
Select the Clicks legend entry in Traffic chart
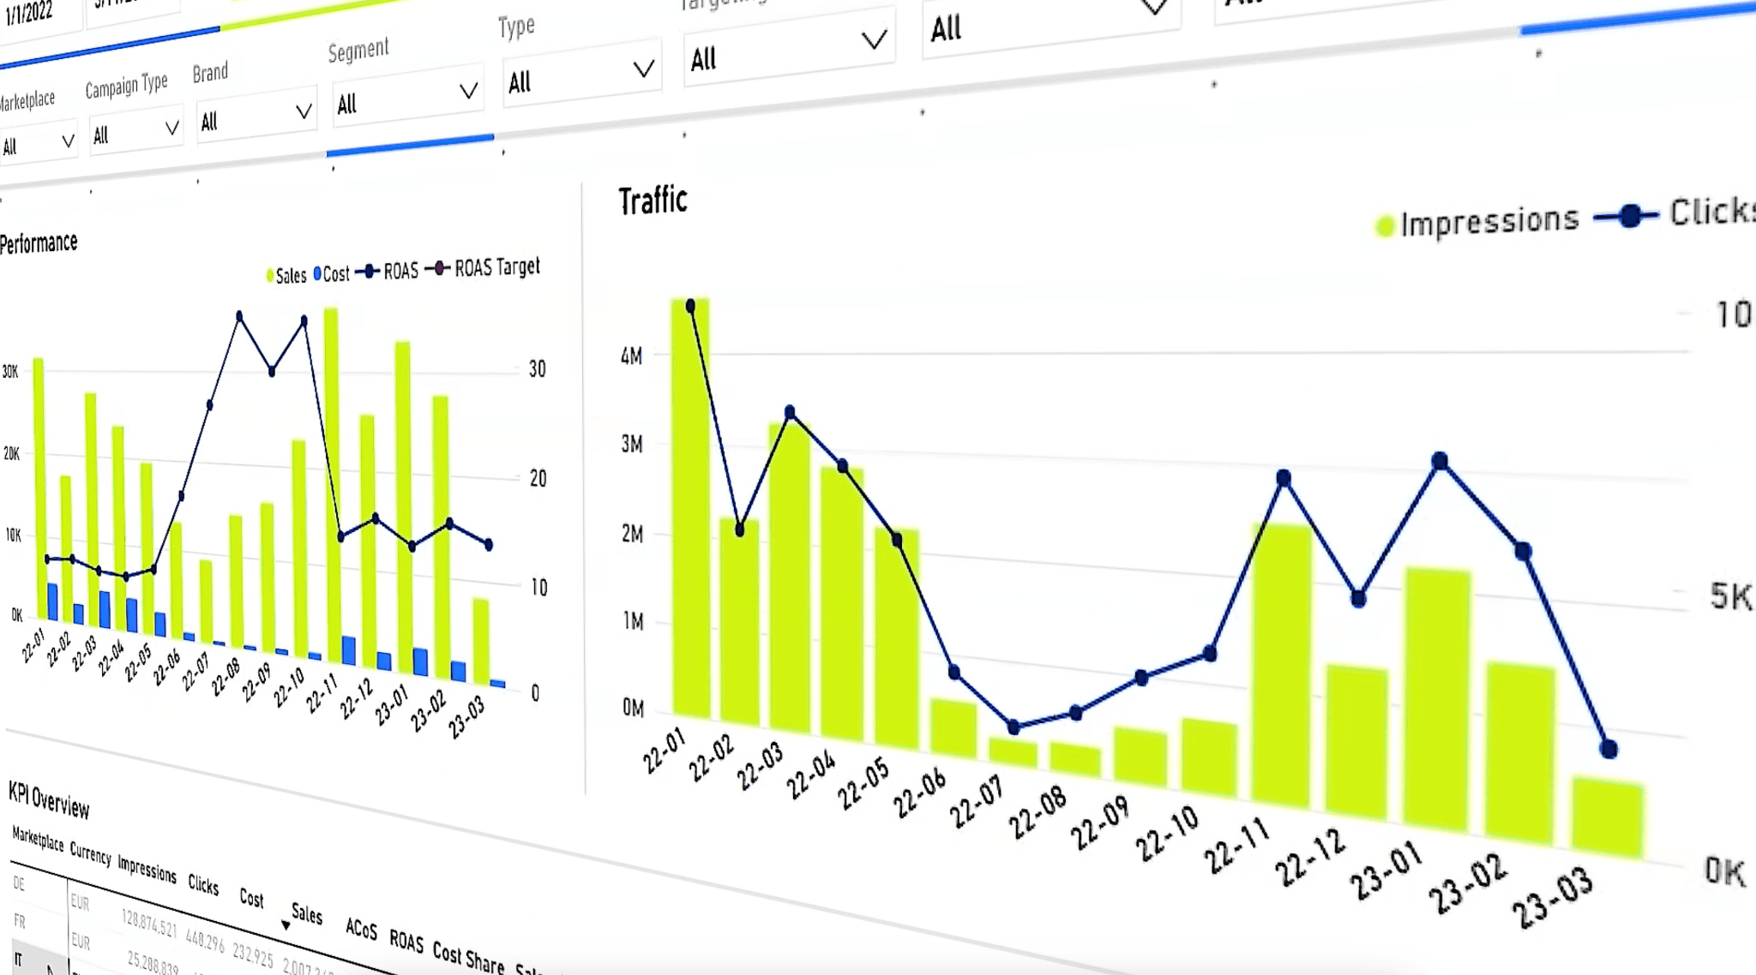tap(1676, 212)
